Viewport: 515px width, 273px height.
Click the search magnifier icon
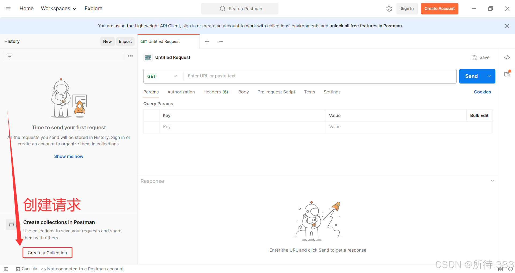pos(223,9)
